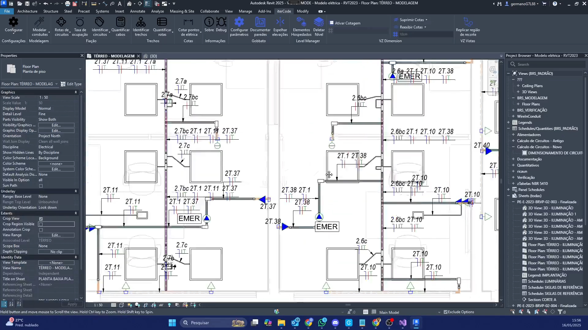This screenshot has height=330, width=588.
Task: Switch to the {3D} view tab
Action: coord(153,56)
